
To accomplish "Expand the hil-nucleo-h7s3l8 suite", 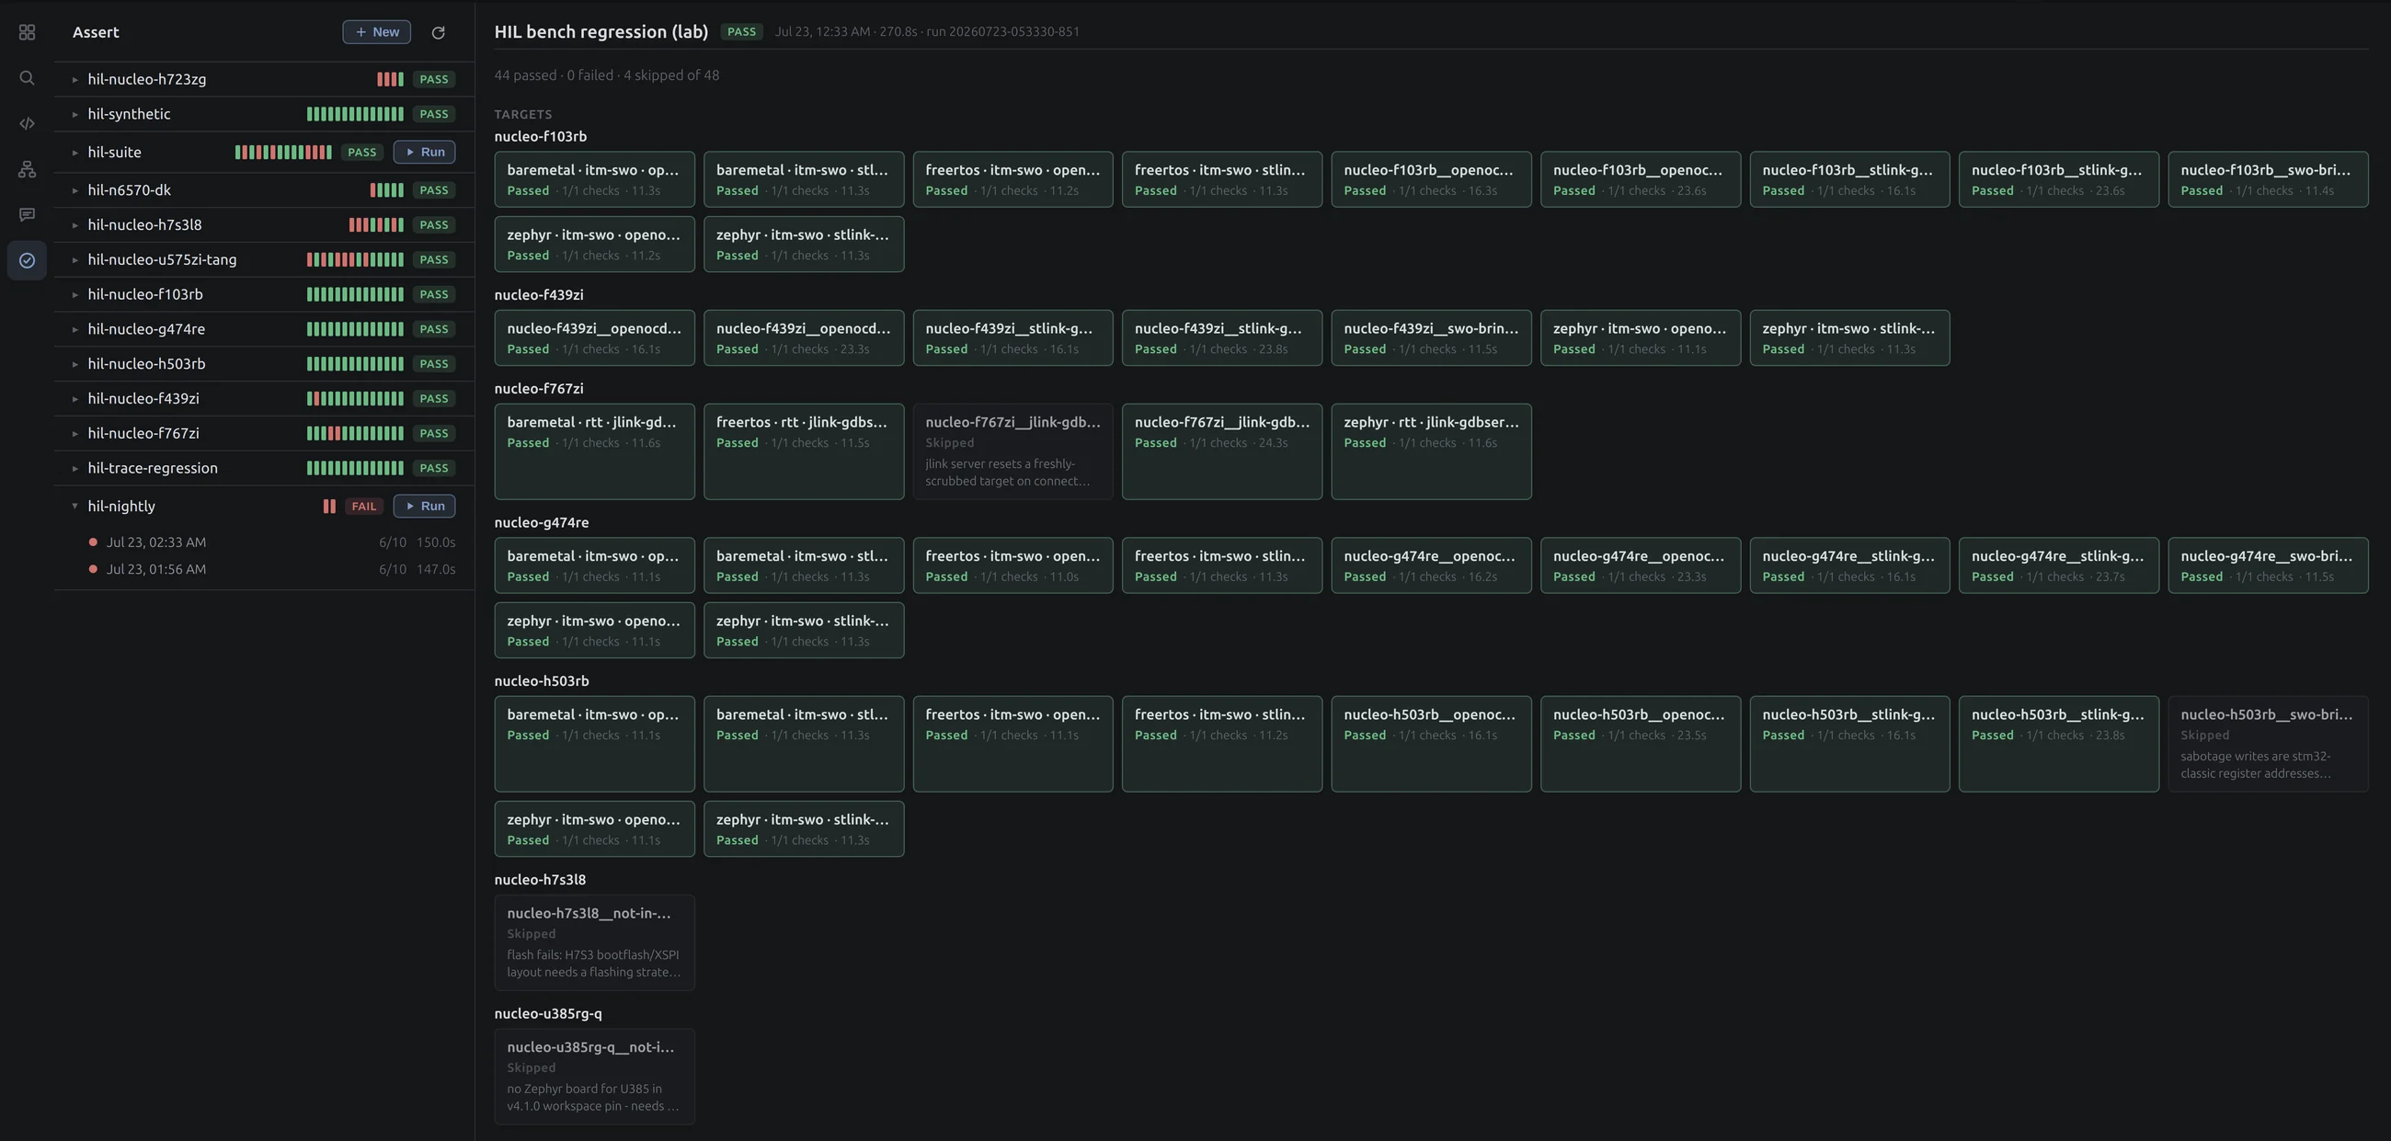I will coord(75,225).
